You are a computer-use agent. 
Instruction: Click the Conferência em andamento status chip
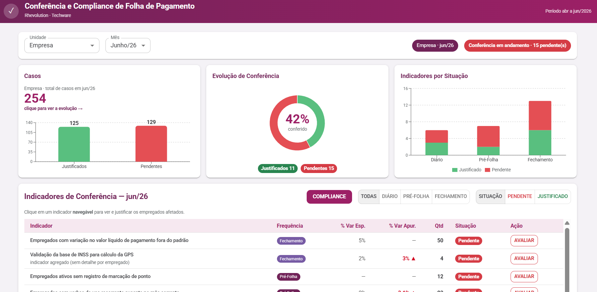point(517,45)
